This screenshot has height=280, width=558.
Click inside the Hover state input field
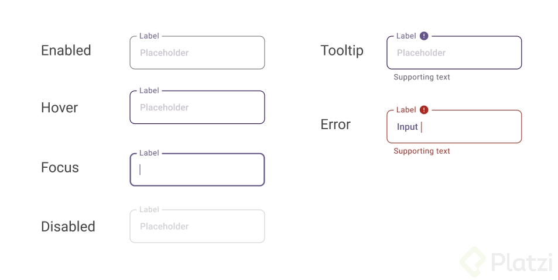pyautogui.click(x=197, y=108)
